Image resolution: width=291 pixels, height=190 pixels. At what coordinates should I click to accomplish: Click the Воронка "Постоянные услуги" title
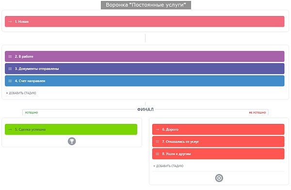click(146, 5)
